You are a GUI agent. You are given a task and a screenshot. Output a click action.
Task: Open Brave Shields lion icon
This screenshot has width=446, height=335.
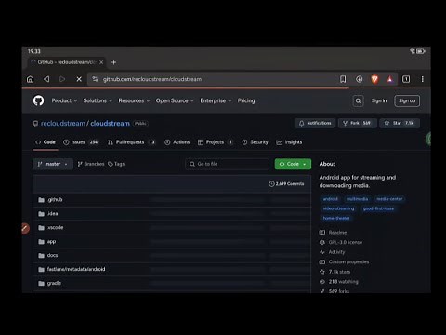(x=374, y=79)
